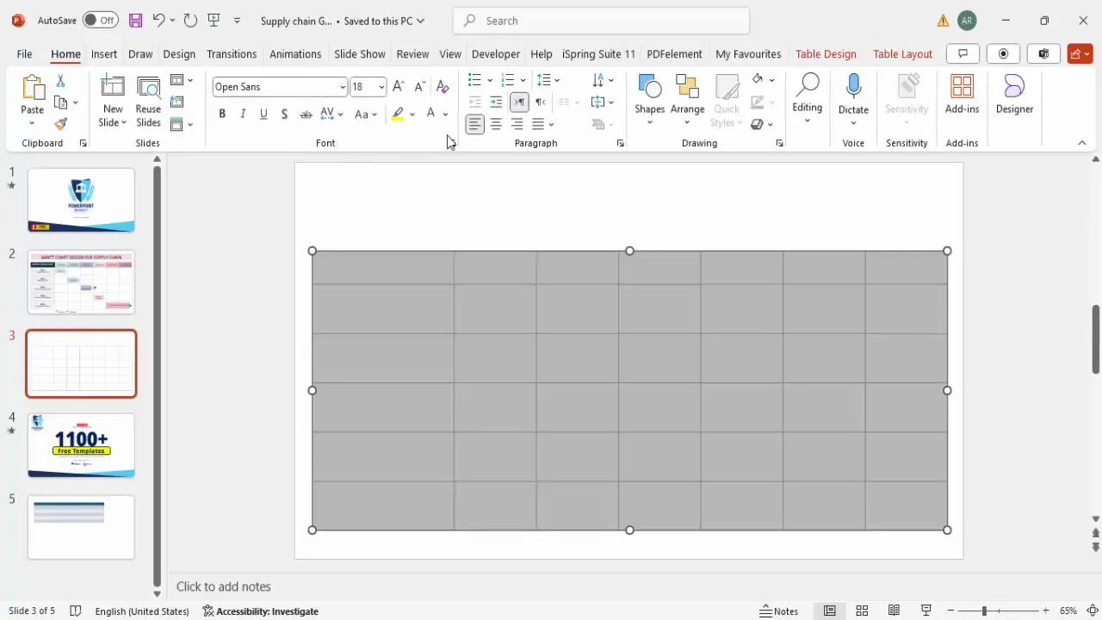Click the Search box
The width and height of the screenshot is (1102, 620).
(x=601, y=21)
